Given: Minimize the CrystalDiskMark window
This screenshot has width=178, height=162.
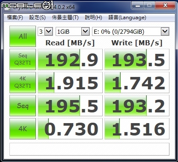Looking at the screenshot, I should point(137,6).
